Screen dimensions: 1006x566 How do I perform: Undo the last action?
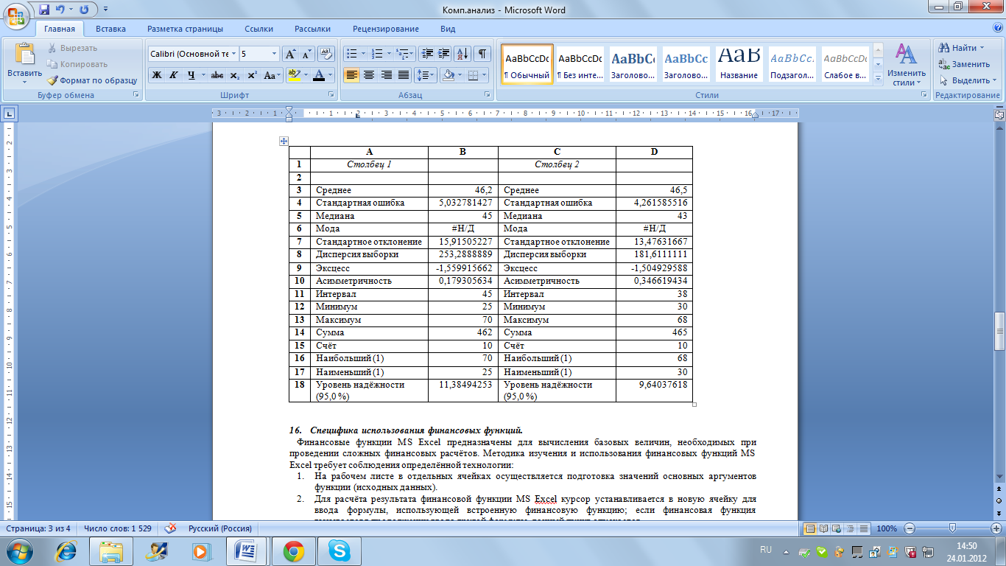point(61,10)
